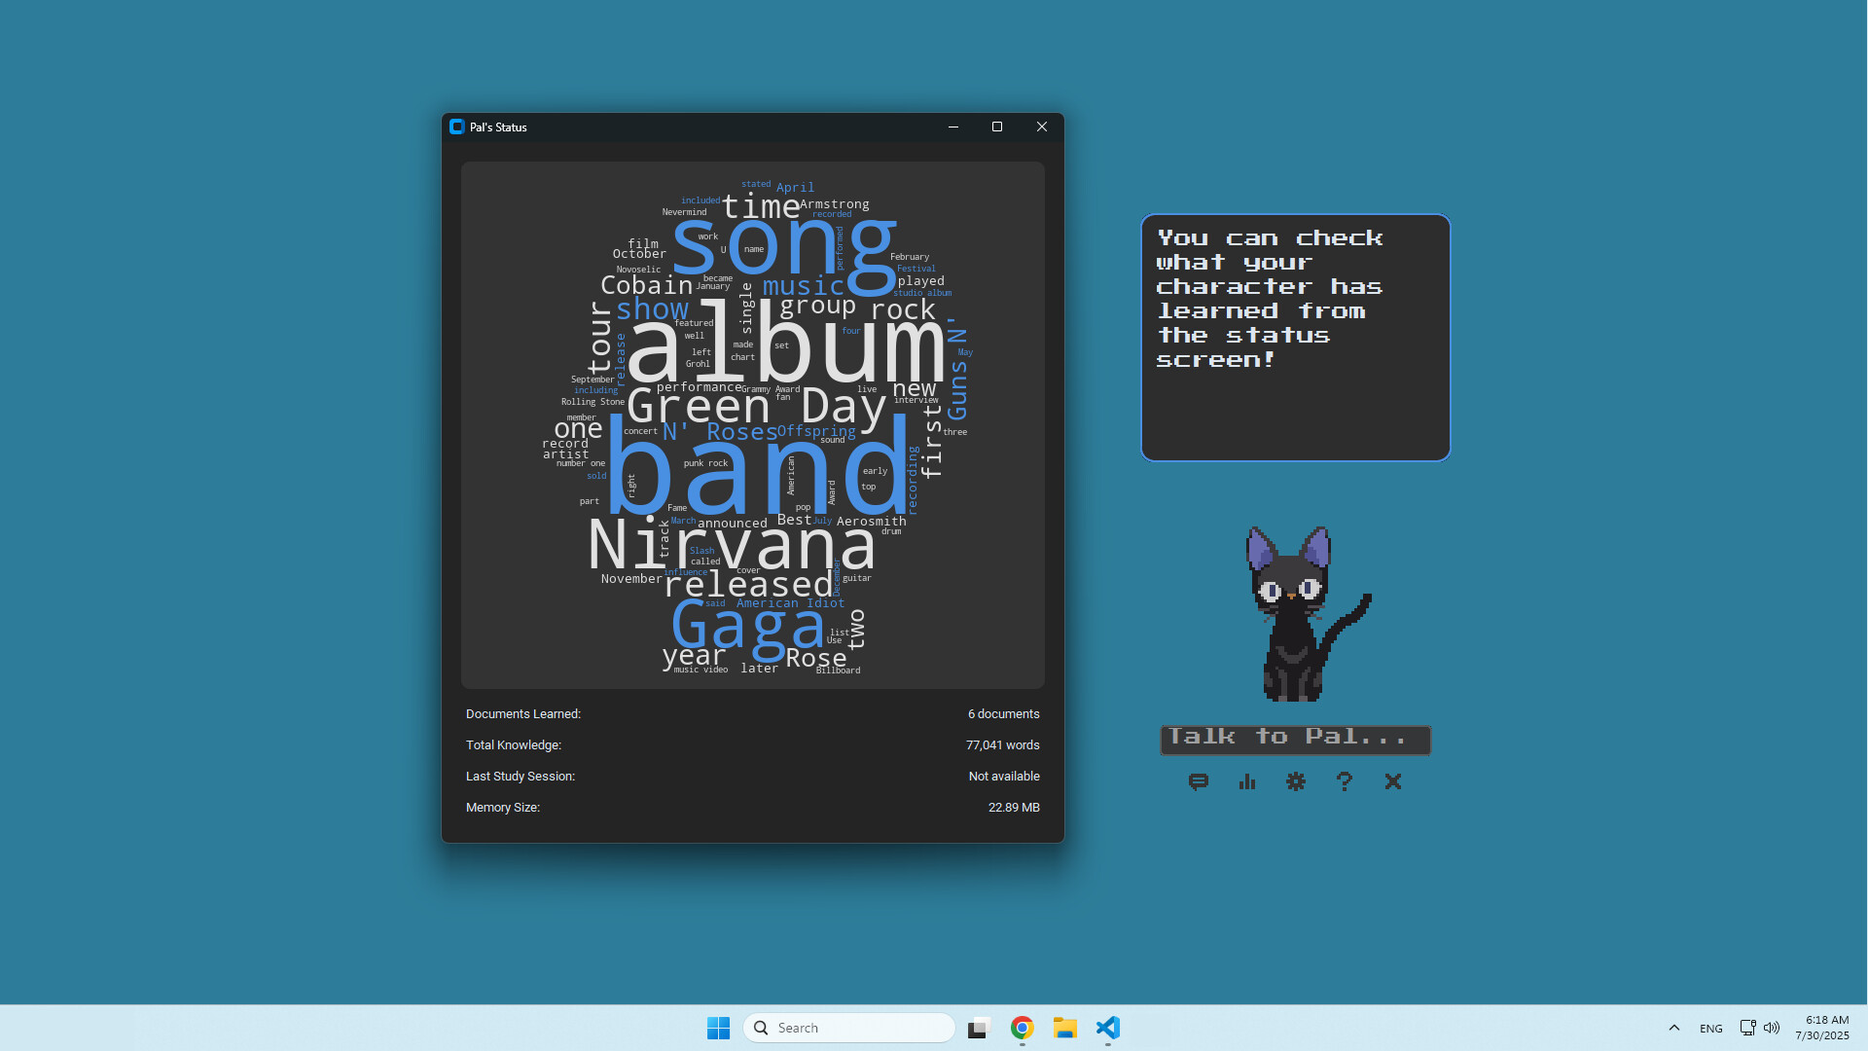
Task: Click the Windows Start button
Action: point(718,1028)
